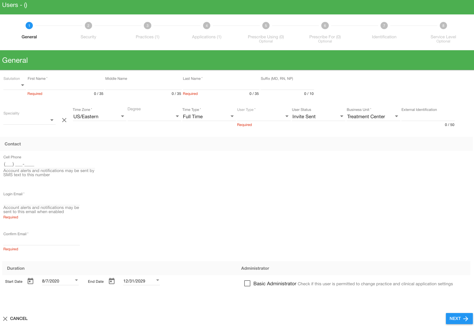Open the End Date 12/31/2029 dropdown arrow

158,280
